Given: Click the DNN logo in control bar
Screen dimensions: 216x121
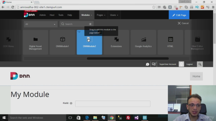Looking at the screenshot, I should 29,15.
